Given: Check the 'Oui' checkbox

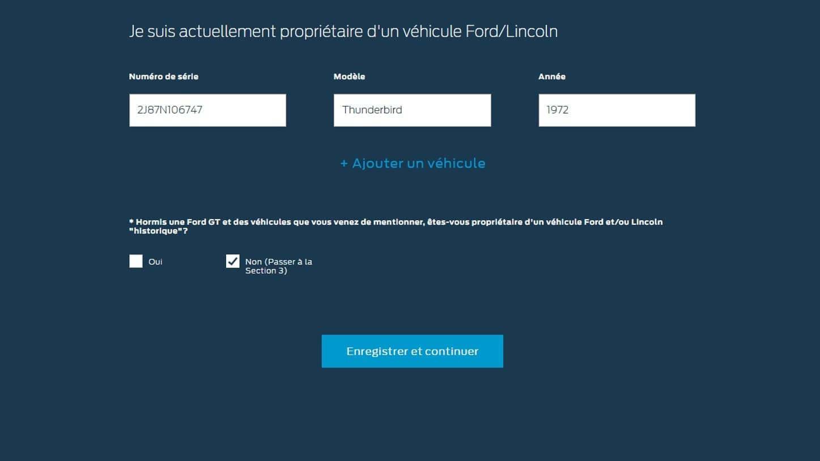Looking at the screenshot, I should [x=136, y=261].
